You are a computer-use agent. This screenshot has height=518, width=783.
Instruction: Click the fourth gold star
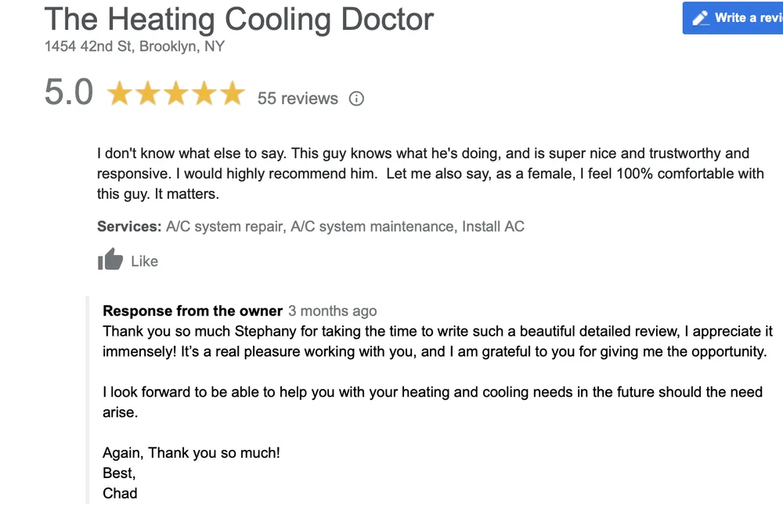click(204, 92)
